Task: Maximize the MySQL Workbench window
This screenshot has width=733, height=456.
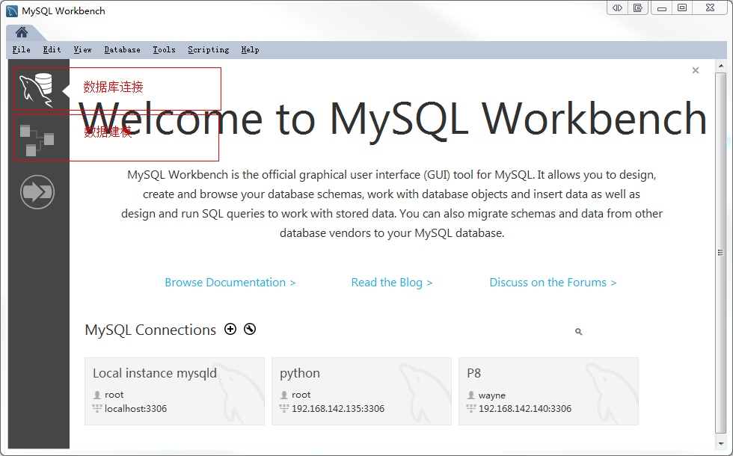Action: coord(682,8)
